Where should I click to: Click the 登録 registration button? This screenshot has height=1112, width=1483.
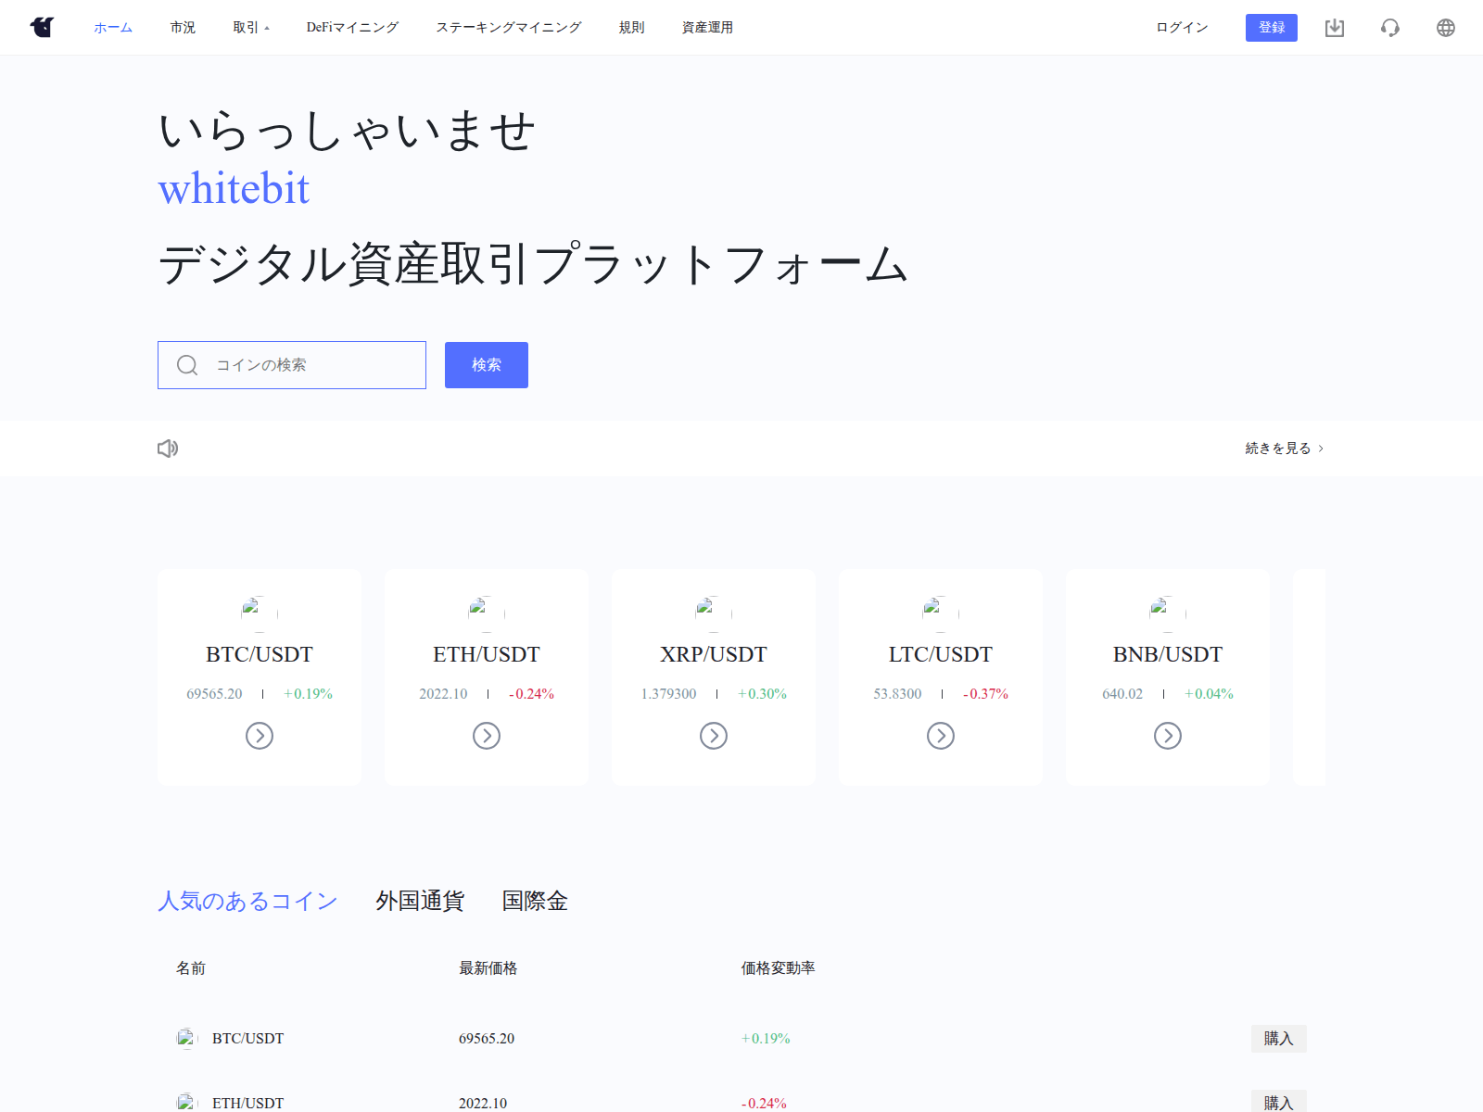[x=1272, y=28]
